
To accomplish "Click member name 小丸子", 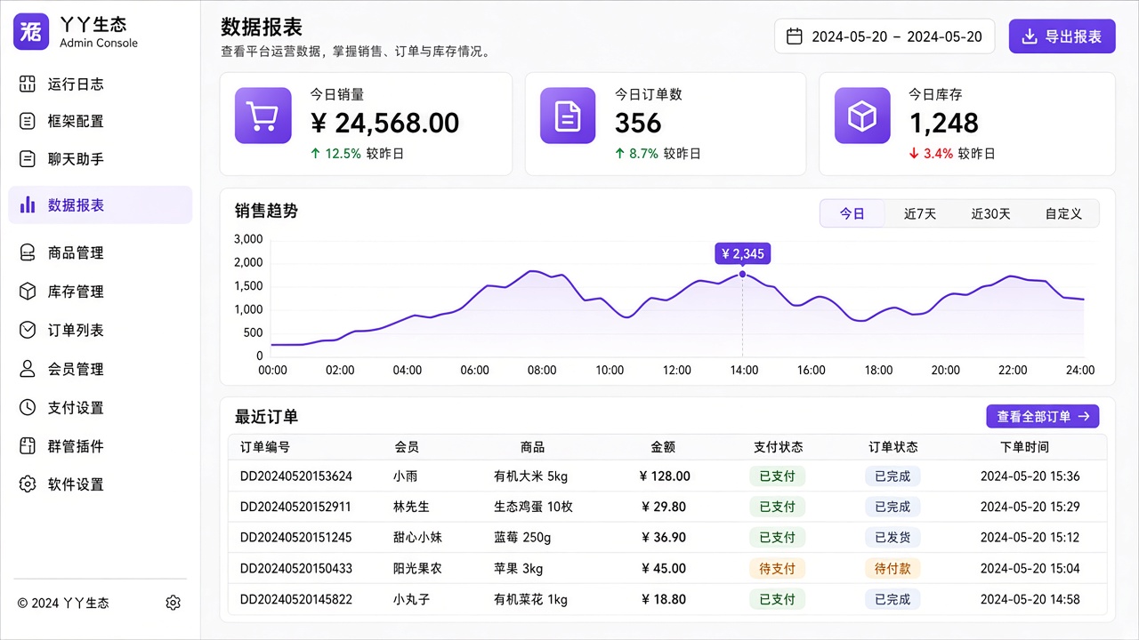I will tap(411, 599).
